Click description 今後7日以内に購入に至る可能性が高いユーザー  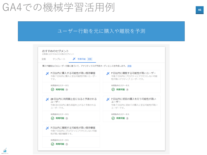pyautogui.click(x=74, y=77)
